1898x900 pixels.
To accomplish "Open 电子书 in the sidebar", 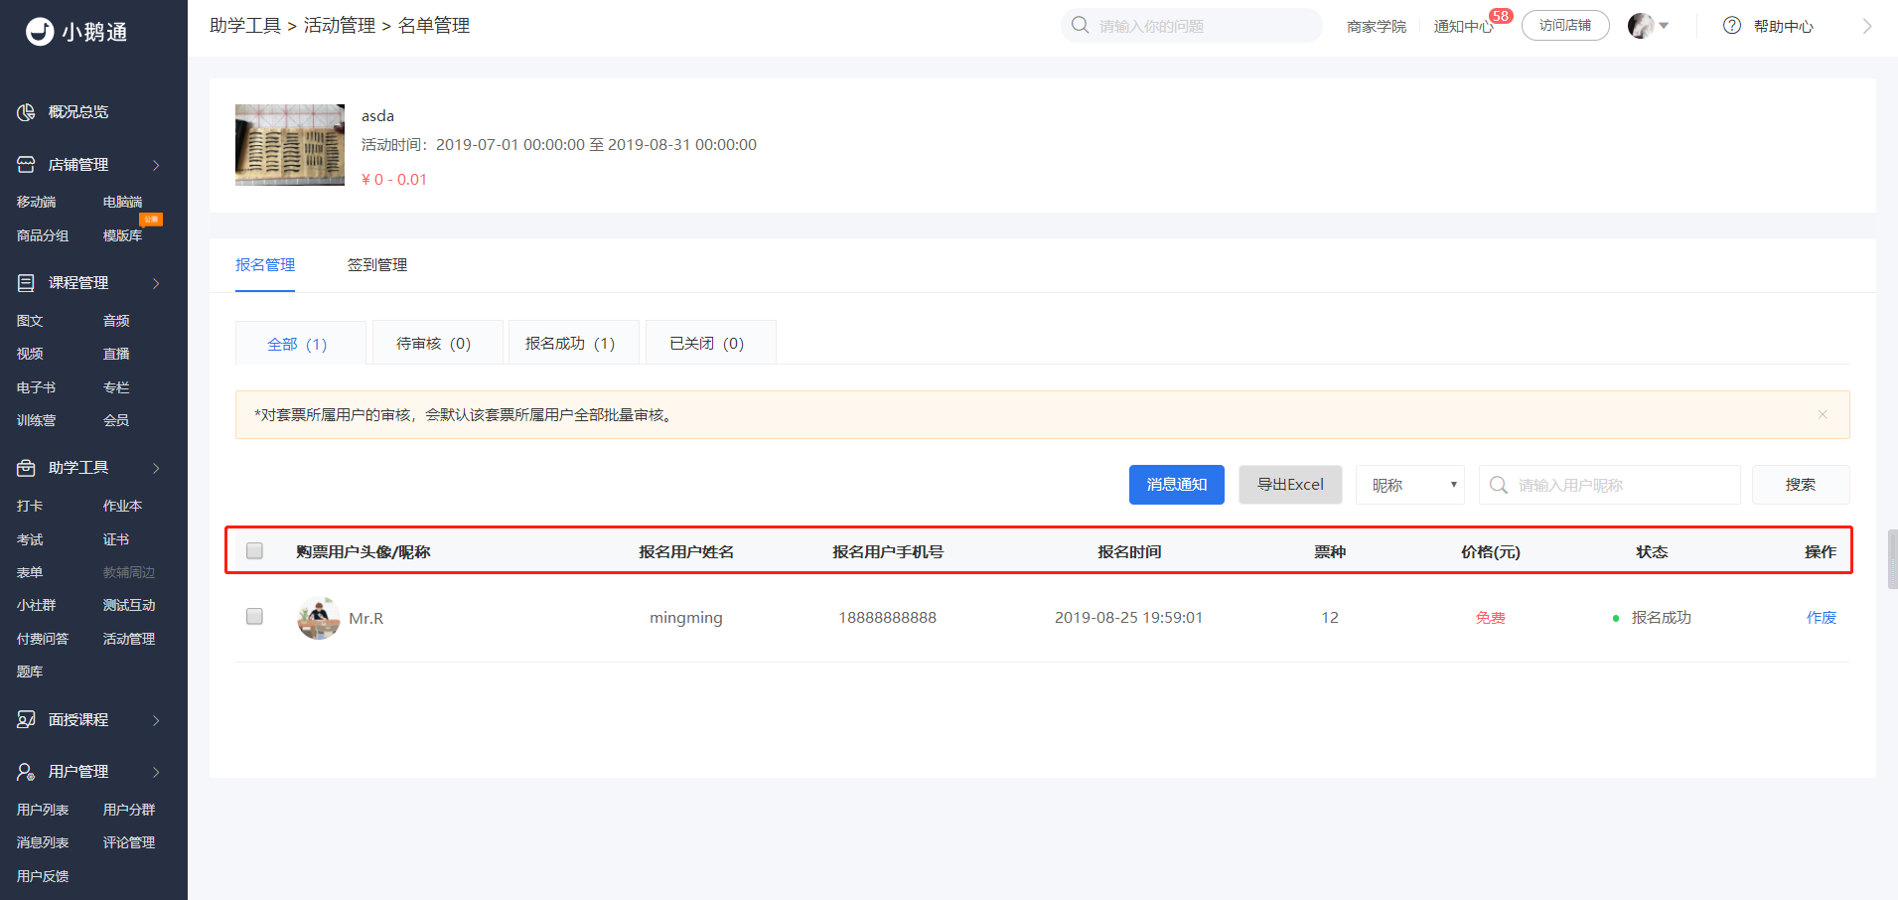I will tap(37, 387).
